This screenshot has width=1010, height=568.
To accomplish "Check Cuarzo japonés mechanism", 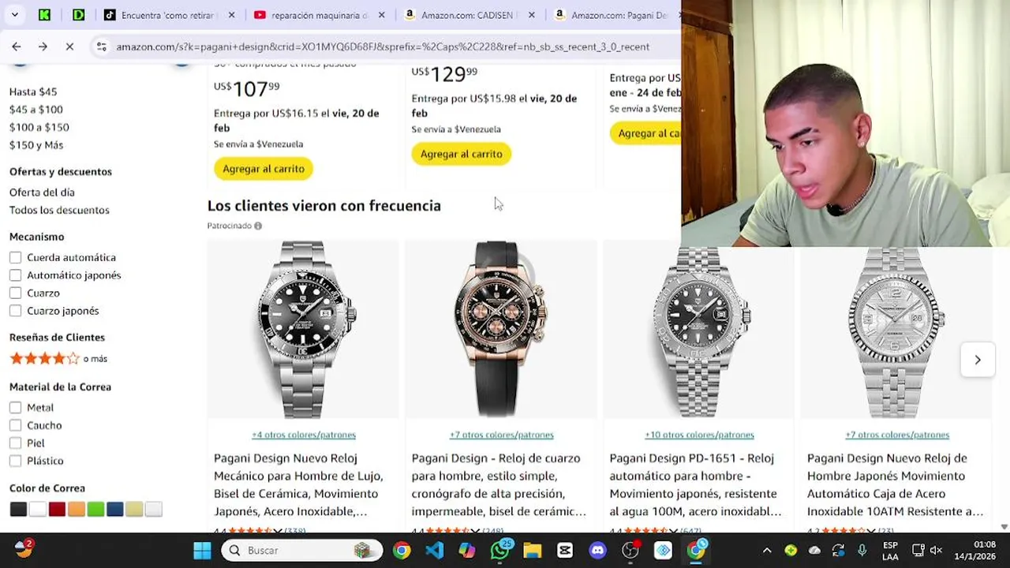I will pos(16,311).
